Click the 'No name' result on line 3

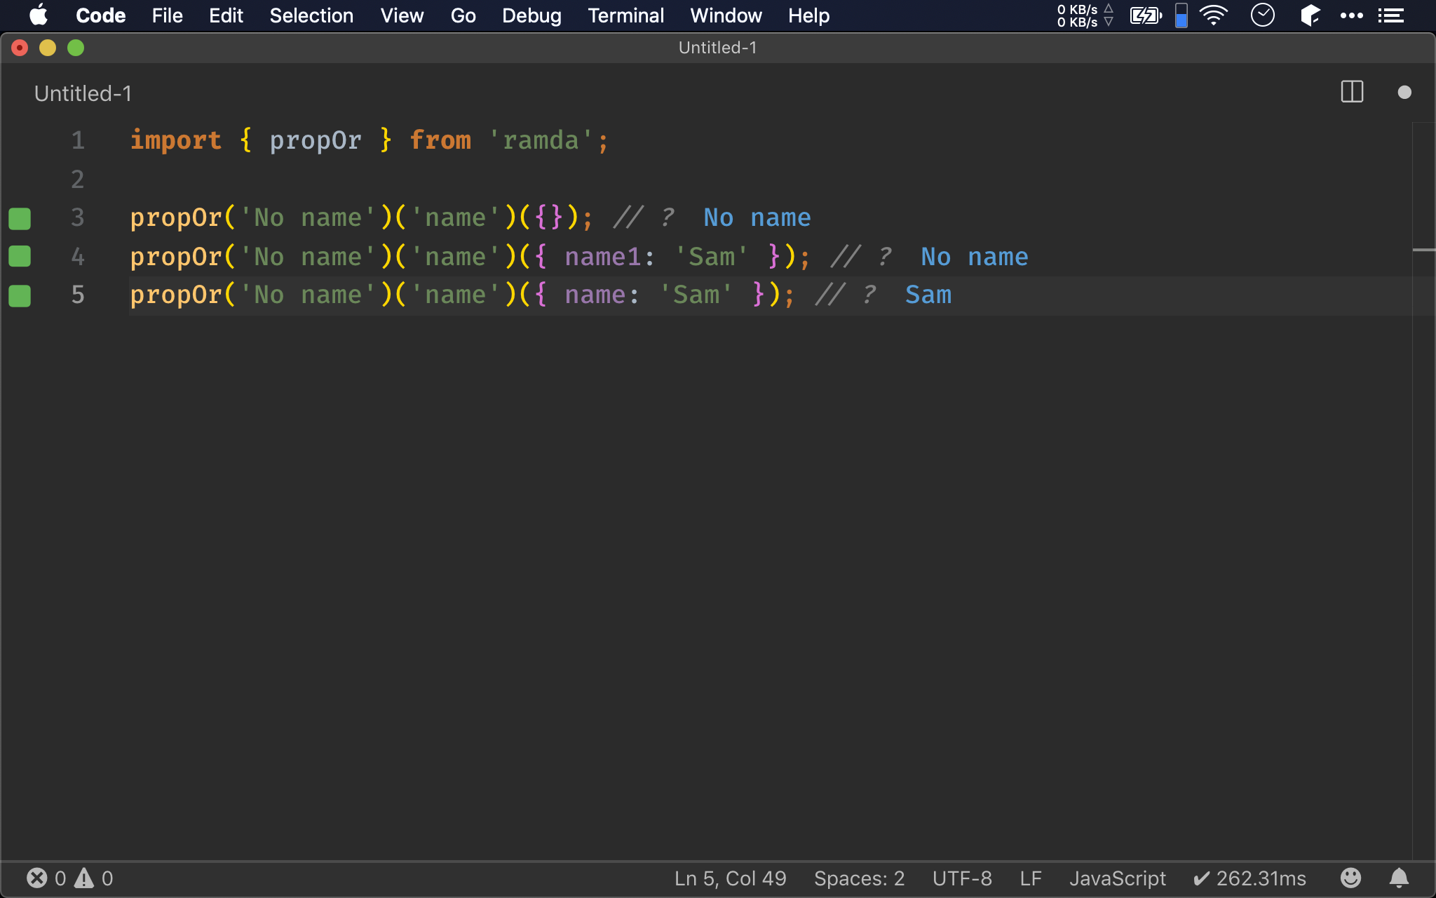pos(757,218)
